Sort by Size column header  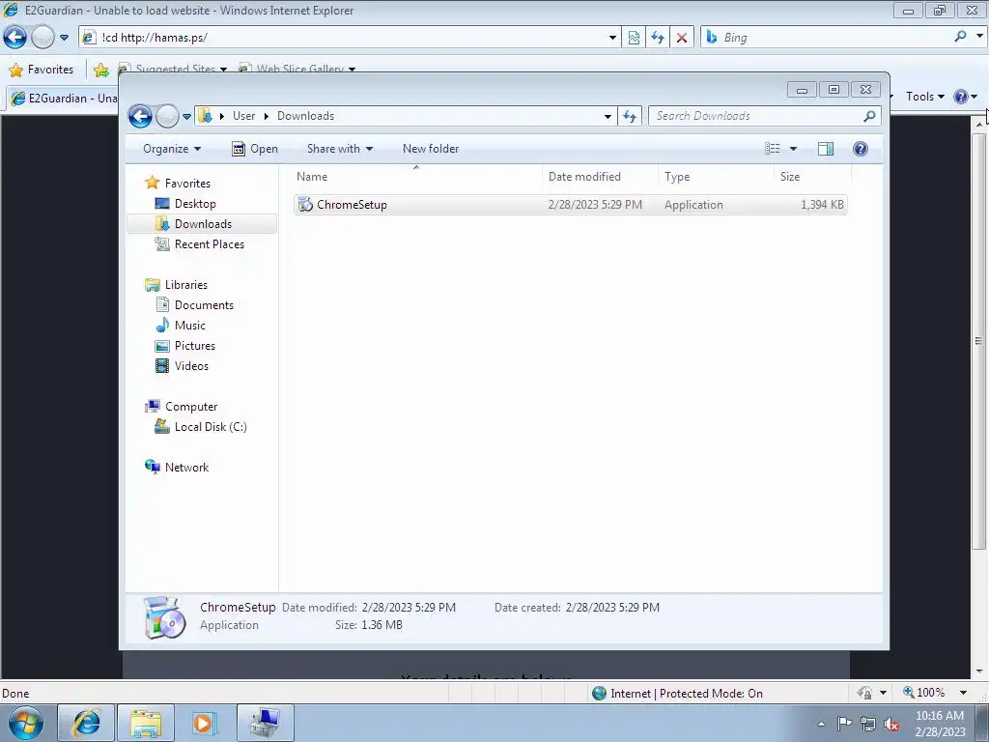pos(813,177)
